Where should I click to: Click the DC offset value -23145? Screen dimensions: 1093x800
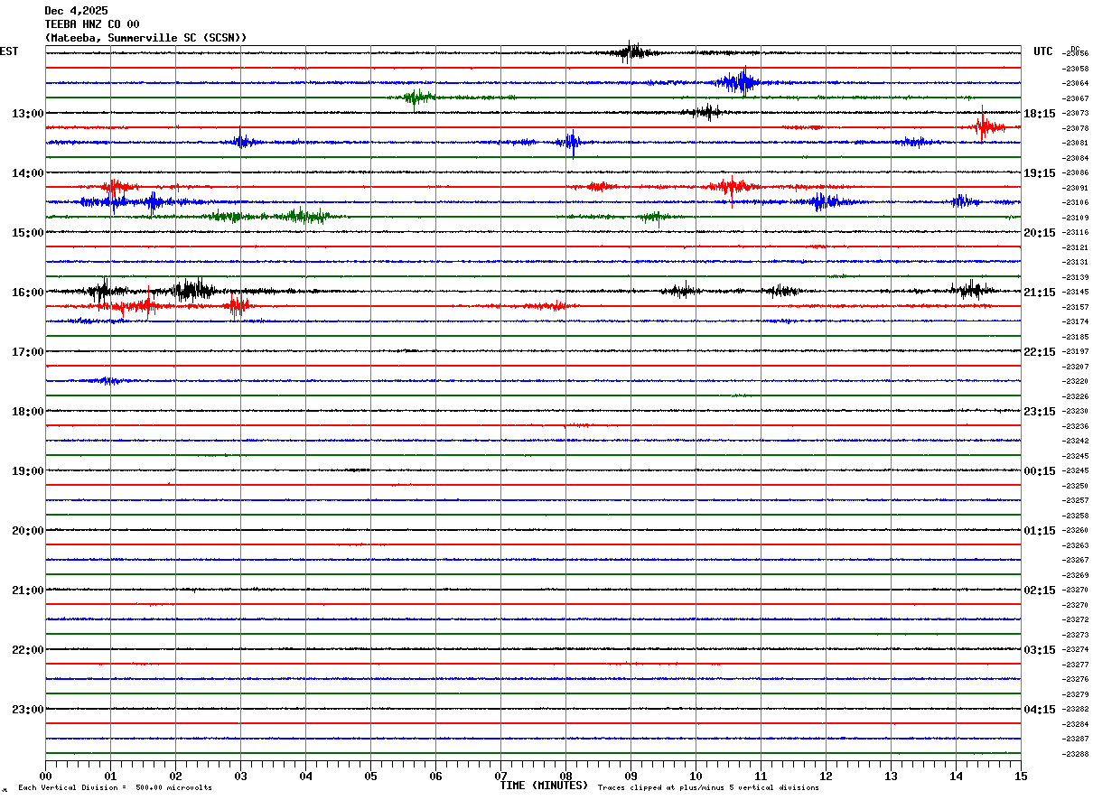click(x=1076, y=292)
